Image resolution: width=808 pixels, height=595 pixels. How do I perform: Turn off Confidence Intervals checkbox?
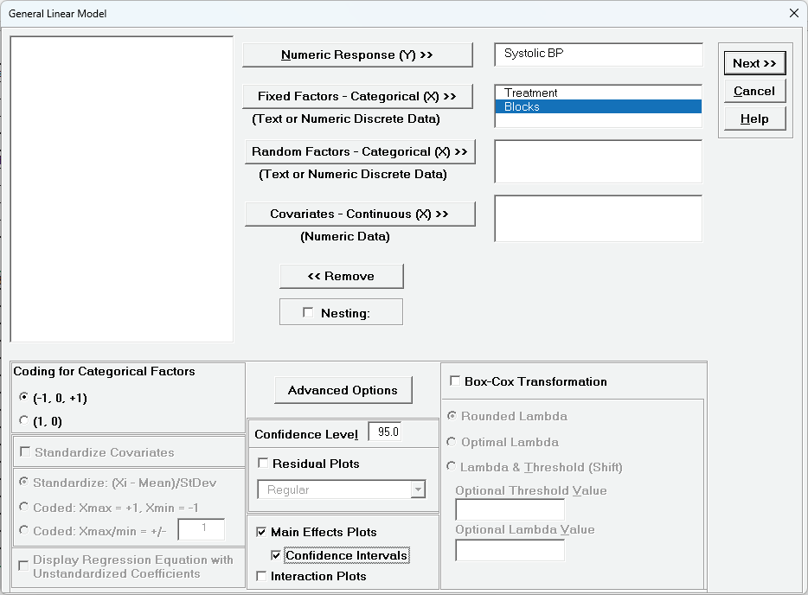277,555
